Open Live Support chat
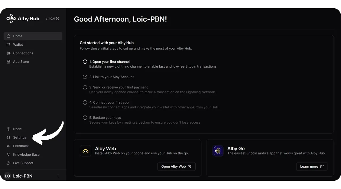The image size is (341, 189). click(23, 163)
